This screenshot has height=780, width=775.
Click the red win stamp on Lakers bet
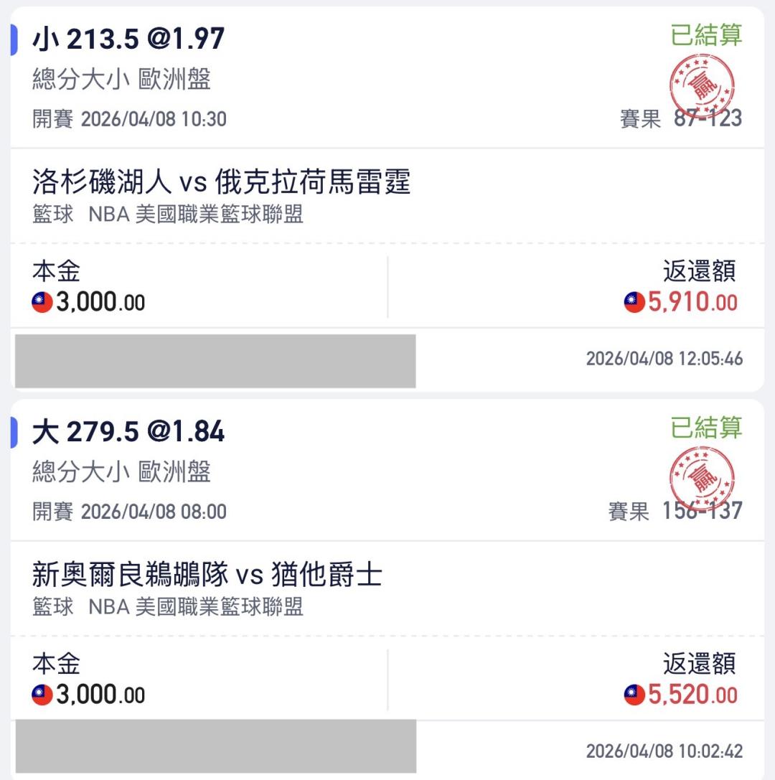point(701,86)
